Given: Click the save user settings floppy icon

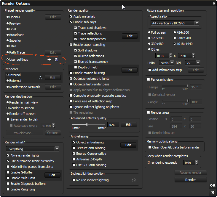Looking at the screenshot, I should pyautogui.click(x=56, y=60).
